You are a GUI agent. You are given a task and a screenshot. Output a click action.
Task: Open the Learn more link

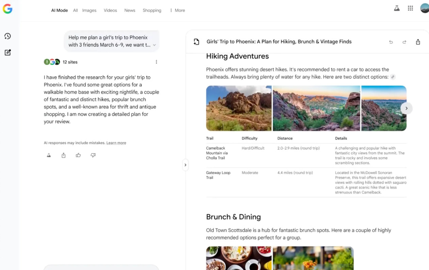(x=116, y=143)
